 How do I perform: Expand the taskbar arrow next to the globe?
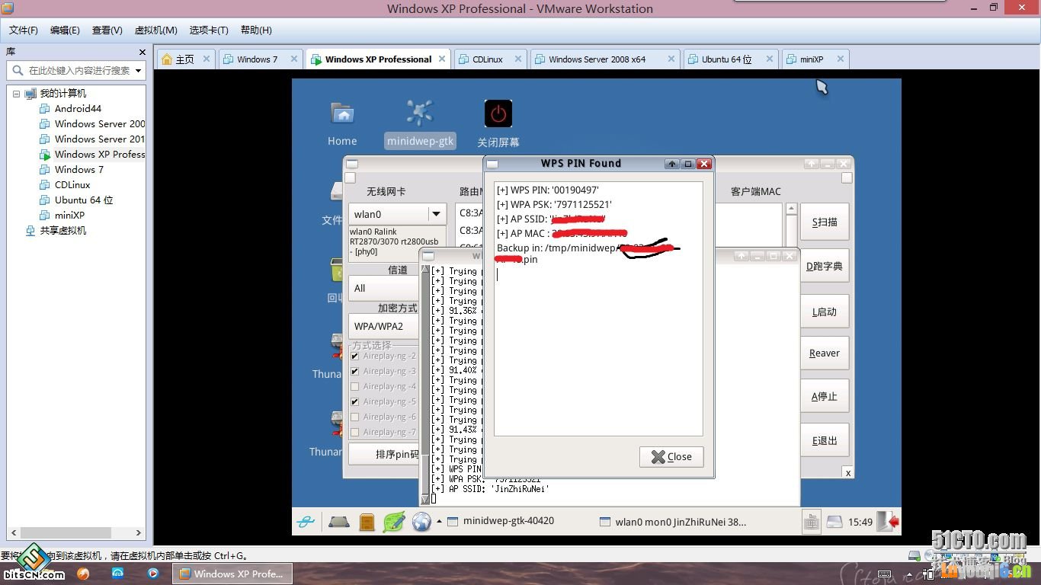tap(439, 522)
